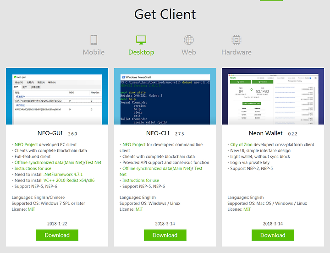
Task: Click 'Languages: English/Chinese' text
Action: pyautogui.click(x=38, y=198)
